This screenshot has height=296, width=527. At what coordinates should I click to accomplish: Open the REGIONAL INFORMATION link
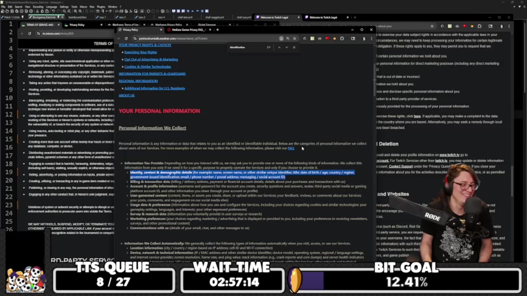click(x=138, y=81)
